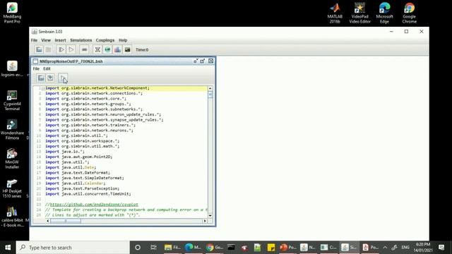This screenshot has height=254, width=452.
Task: Click the Windows Start button
Action: pyautogui.click(x=8, y=248)
